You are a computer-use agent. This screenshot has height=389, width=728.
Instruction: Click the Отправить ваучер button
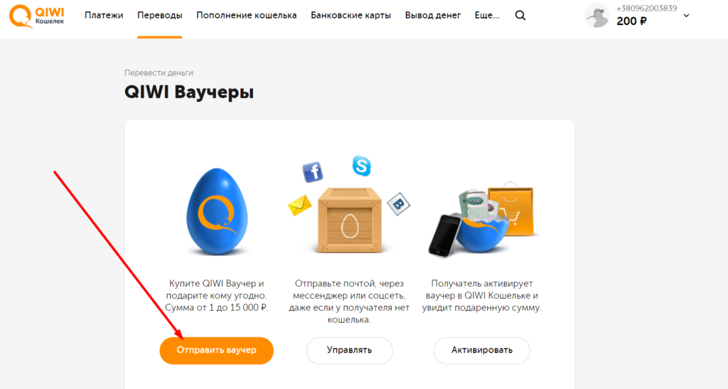point(216,351)
